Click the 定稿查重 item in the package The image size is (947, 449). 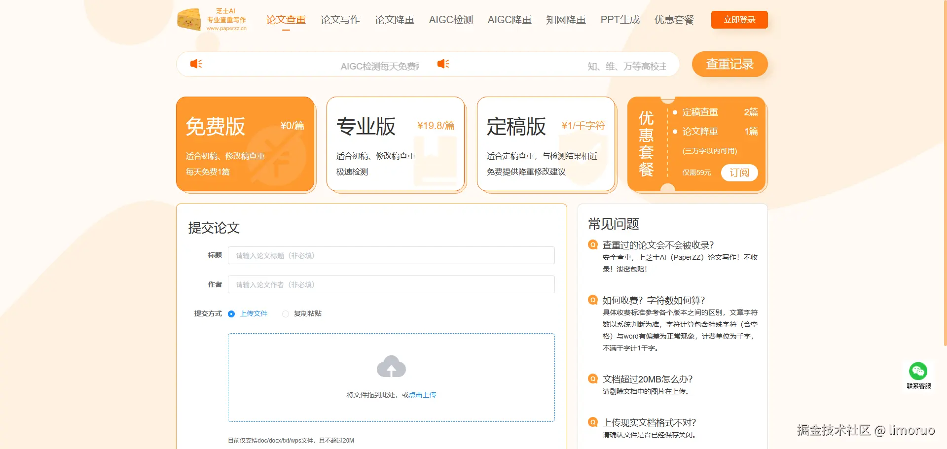coord(700,112)
